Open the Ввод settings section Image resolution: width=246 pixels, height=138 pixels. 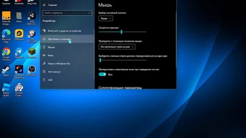pos(67,55)
